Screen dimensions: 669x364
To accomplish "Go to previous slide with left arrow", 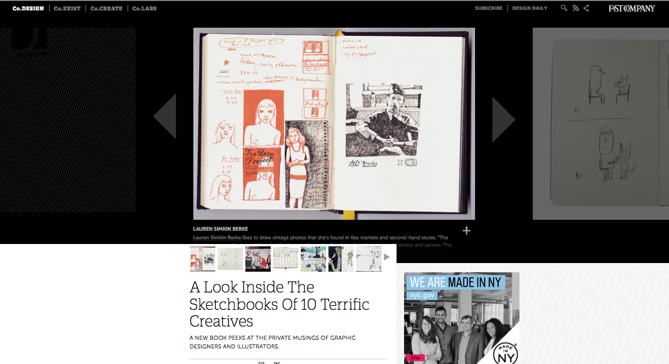I will [x=165, y=116].
